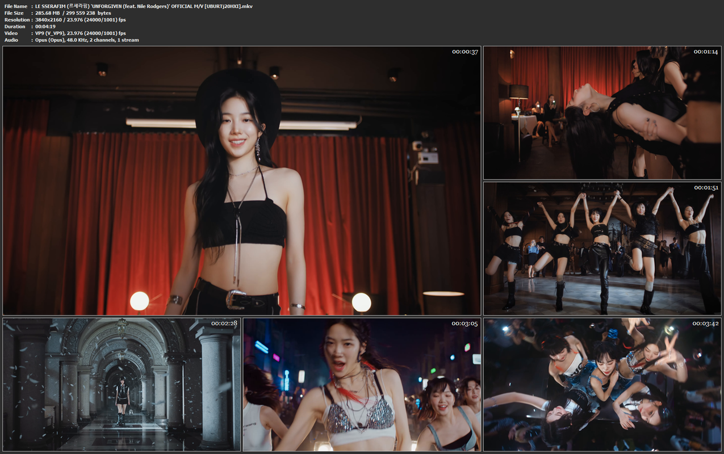The width and height of the screenshot is (724, 454).
Task: Select the 00:03:05 timestamp overlay
Action: click(x=465, y=323)
